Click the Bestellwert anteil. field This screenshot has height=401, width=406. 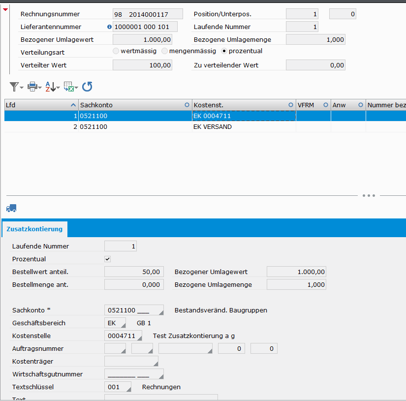click(x=134, y=272)
